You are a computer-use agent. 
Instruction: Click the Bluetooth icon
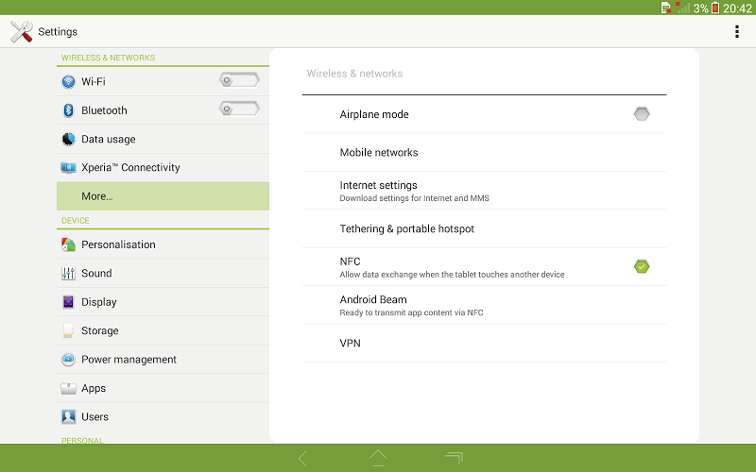68,110
